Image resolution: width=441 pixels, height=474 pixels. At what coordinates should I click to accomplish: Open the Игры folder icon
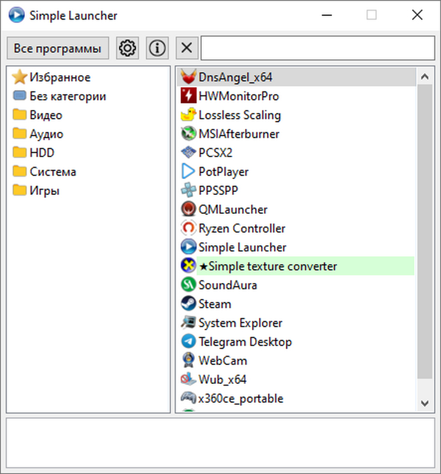pyautogui.click(x=20, y=190)
